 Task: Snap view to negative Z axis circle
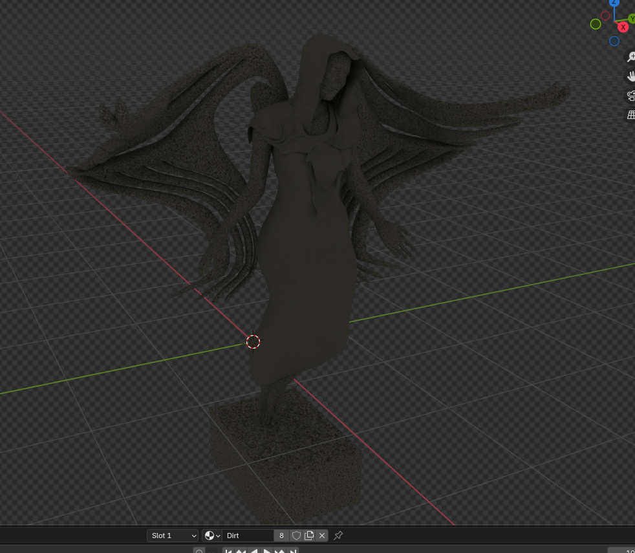pos(614,41)
